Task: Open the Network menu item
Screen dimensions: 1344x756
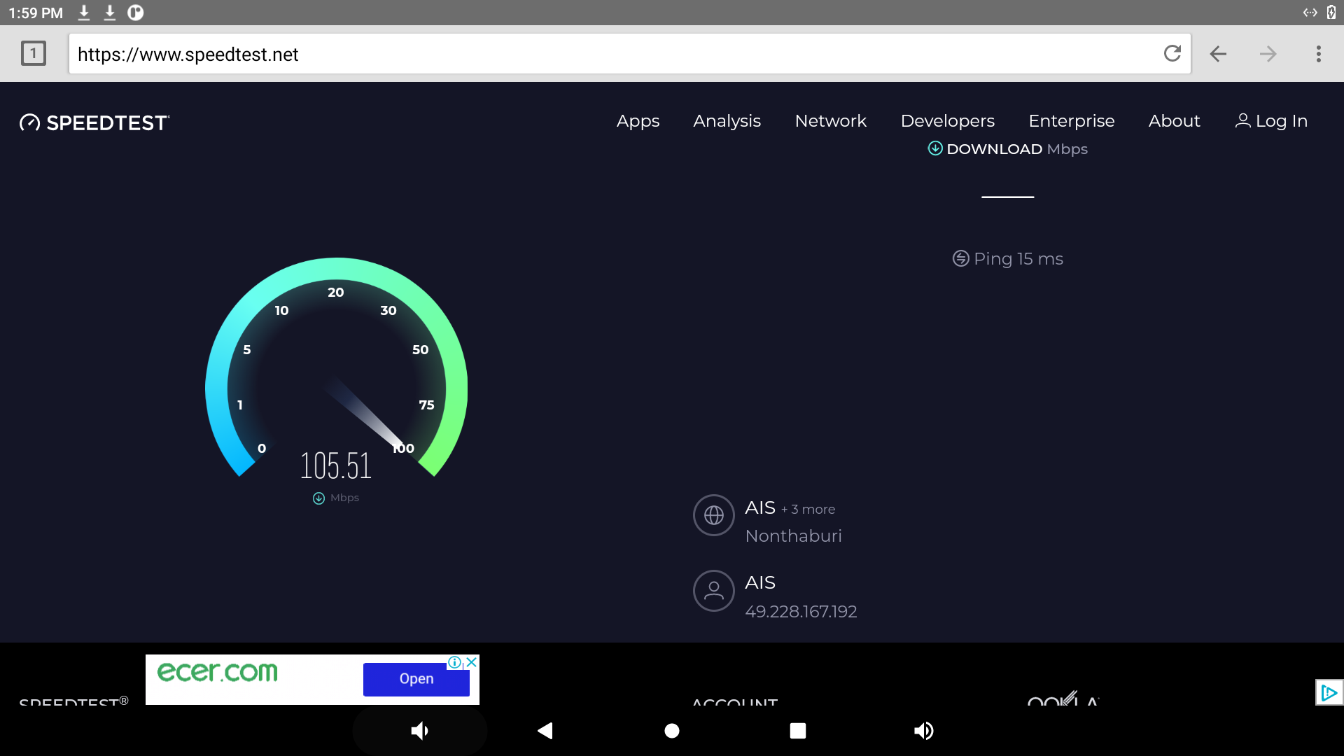Action: [x=830, y=121]
